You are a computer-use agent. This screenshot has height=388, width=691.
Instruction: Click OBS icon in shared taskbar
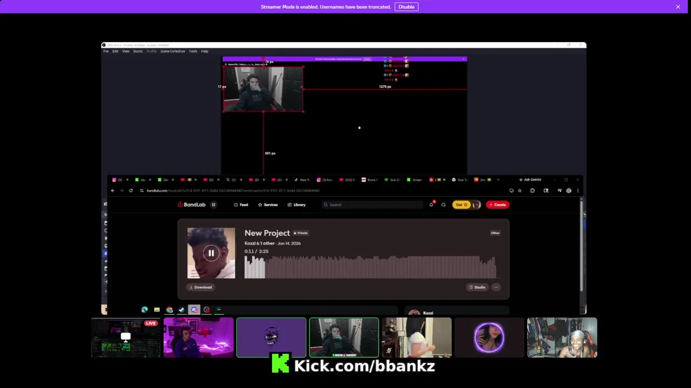207,310
